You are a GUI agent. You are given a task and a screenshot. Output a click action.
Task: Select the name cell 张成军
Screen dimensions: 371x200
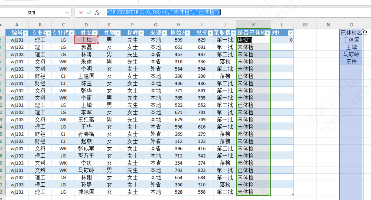(86, 148)
